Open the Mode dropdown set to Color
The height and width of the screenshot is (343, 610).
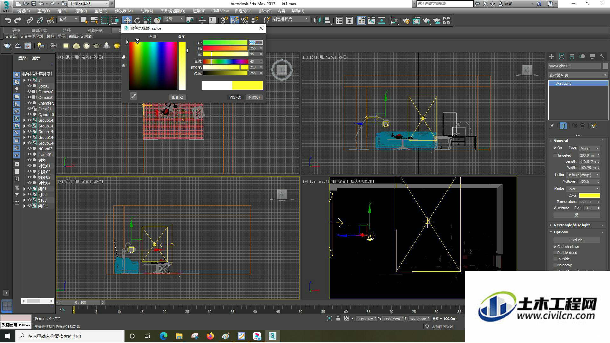click(x=583, y=189)
